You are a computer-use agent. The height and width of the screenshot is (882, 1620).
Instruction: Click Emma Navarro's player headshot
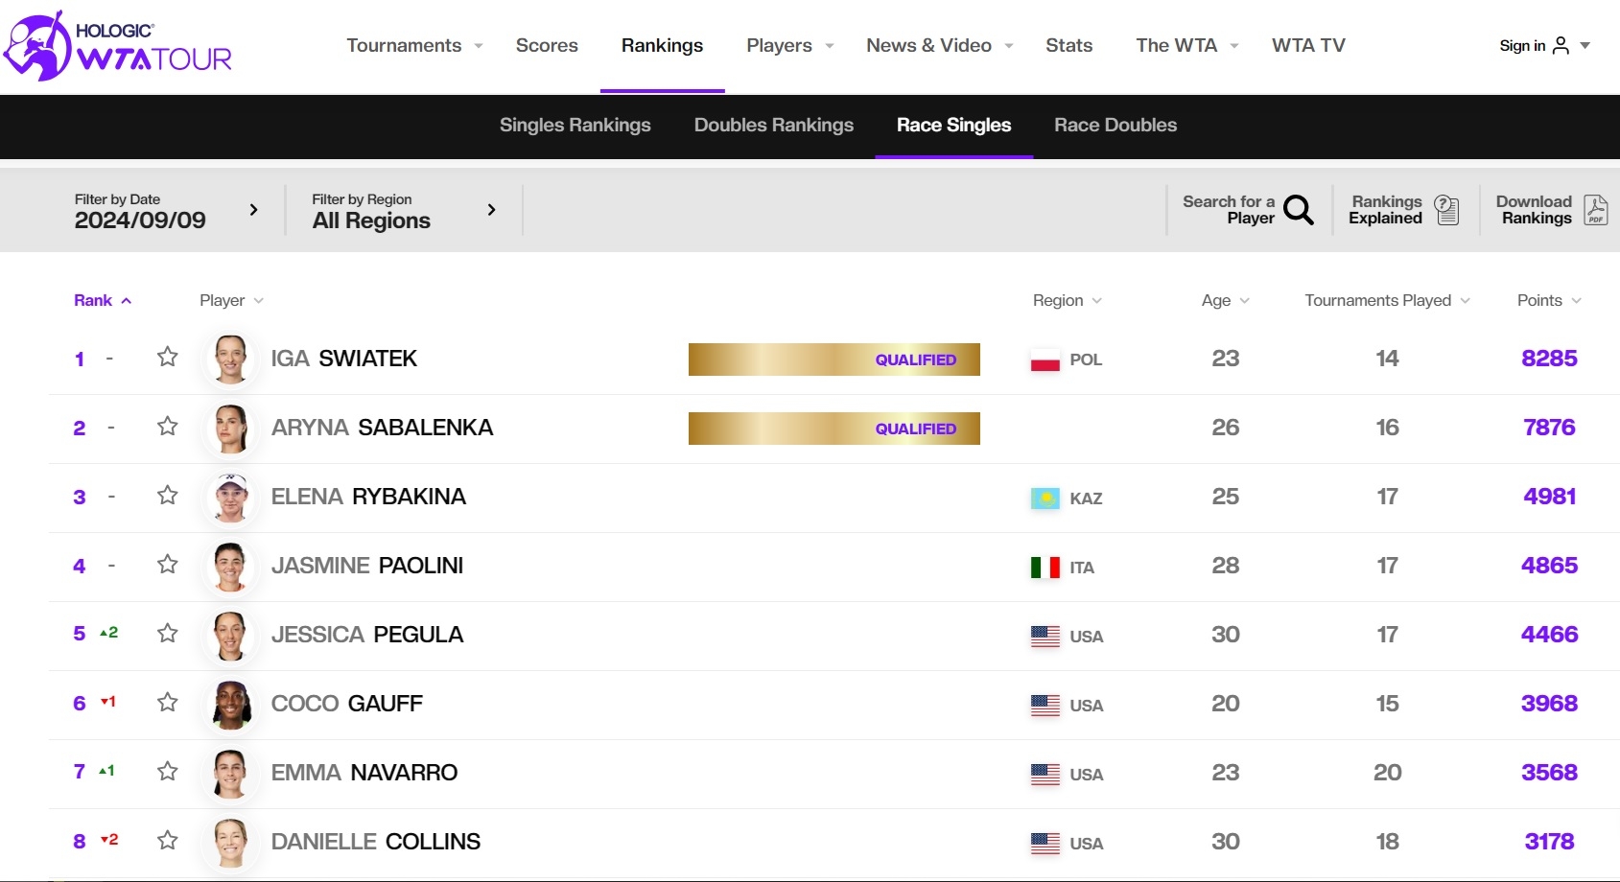coord(230,773)
